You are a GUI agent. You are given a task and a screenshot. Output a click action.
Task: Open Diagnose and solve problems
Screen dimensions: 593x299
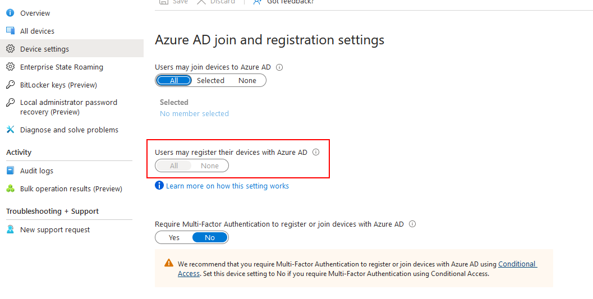pos(69,130)
